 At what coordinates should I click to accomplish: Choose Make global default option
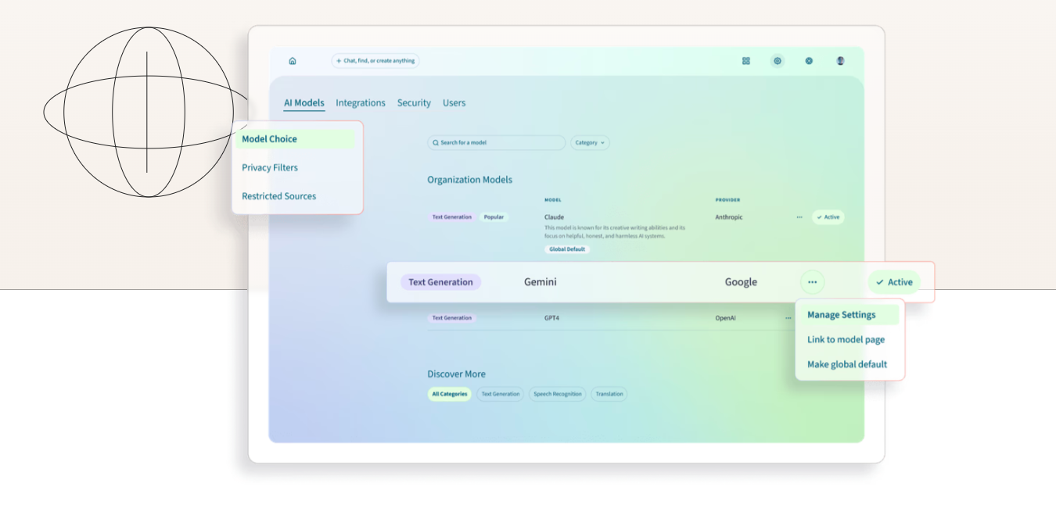coord(847,364)
